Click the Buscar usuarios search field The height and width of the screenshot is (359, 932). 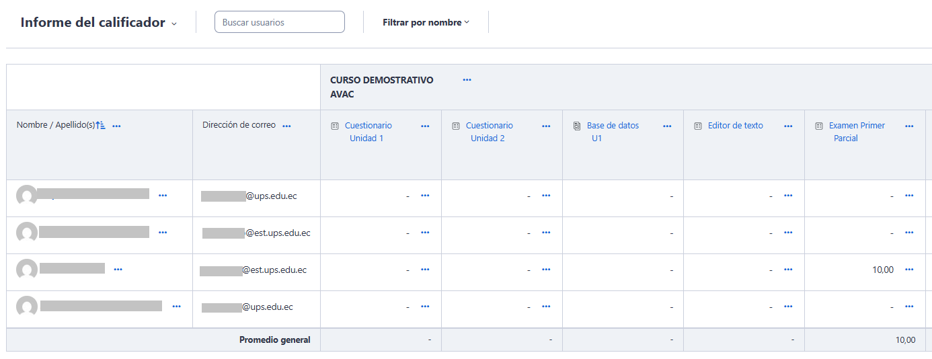pyautogui.click(x=279, y=22)
